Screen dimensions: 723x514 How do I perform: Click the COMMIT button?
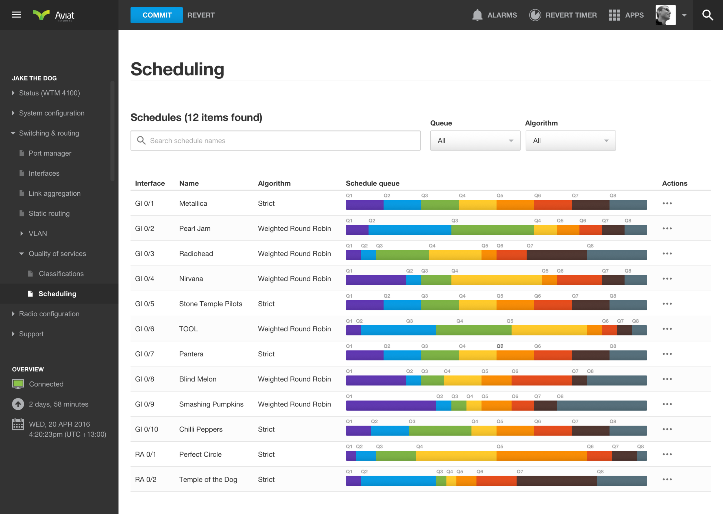(157, 15)
